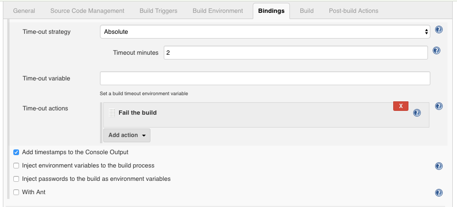Open help icon for With Ant
The width and height of the screenshot is (457, 207).
click(438, 193)
